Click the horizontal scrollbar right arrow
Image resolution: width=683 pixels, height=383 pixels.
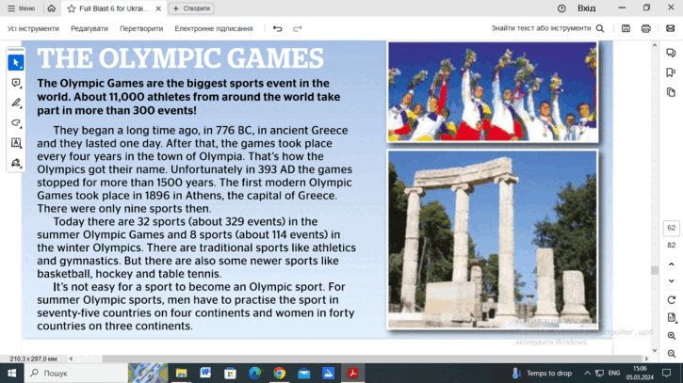pyautogui.click(x=646, y=359)
